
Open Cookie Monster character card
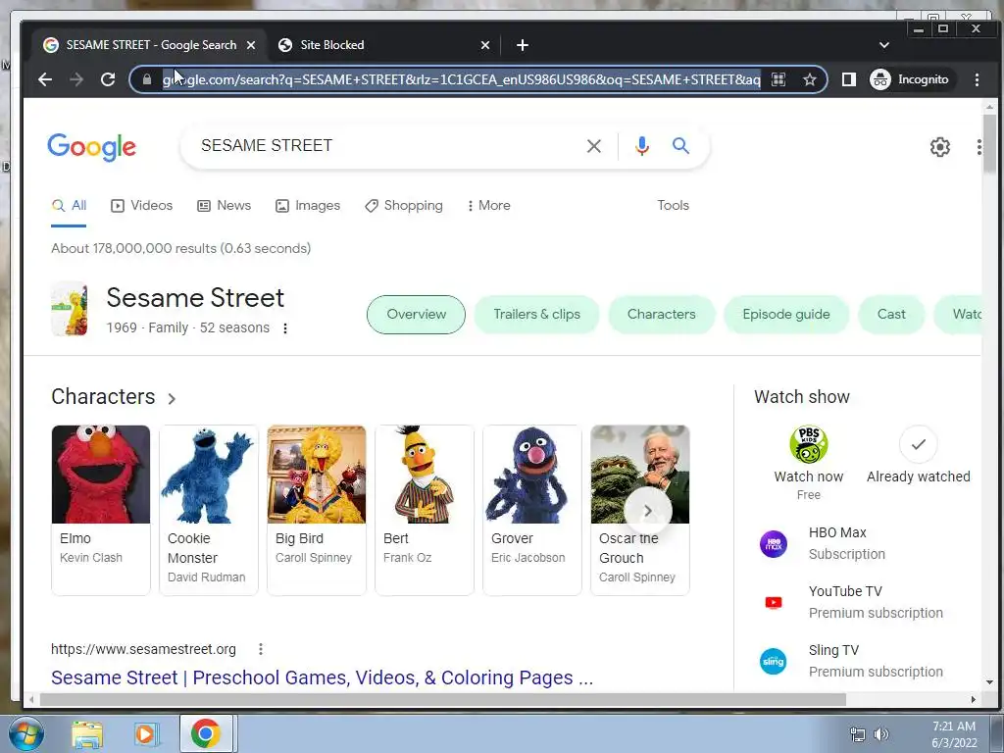coord(209,510)
